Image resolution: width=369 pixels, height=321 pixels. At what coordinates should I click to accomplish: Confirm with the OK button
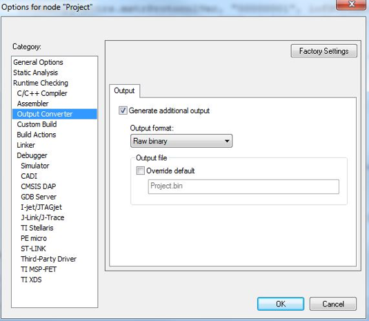(281, 304)
